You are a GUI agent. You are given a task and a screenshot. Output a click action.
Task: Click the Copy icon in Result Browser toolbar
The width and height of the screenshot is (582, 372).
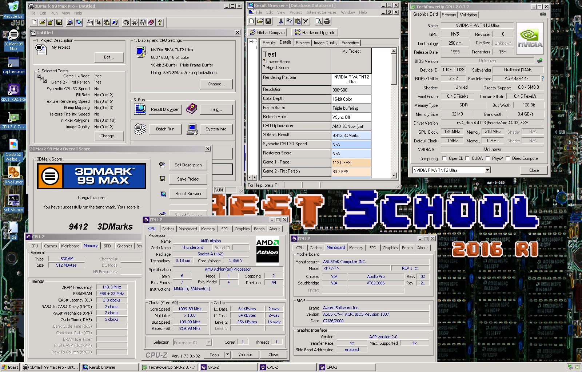[x=289, y=21]
